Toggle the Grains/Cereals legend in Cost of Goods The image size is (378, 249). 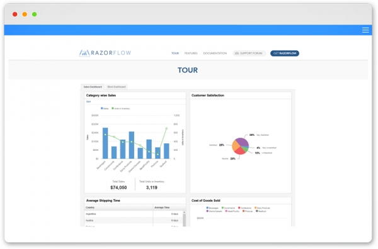(214, 211)
